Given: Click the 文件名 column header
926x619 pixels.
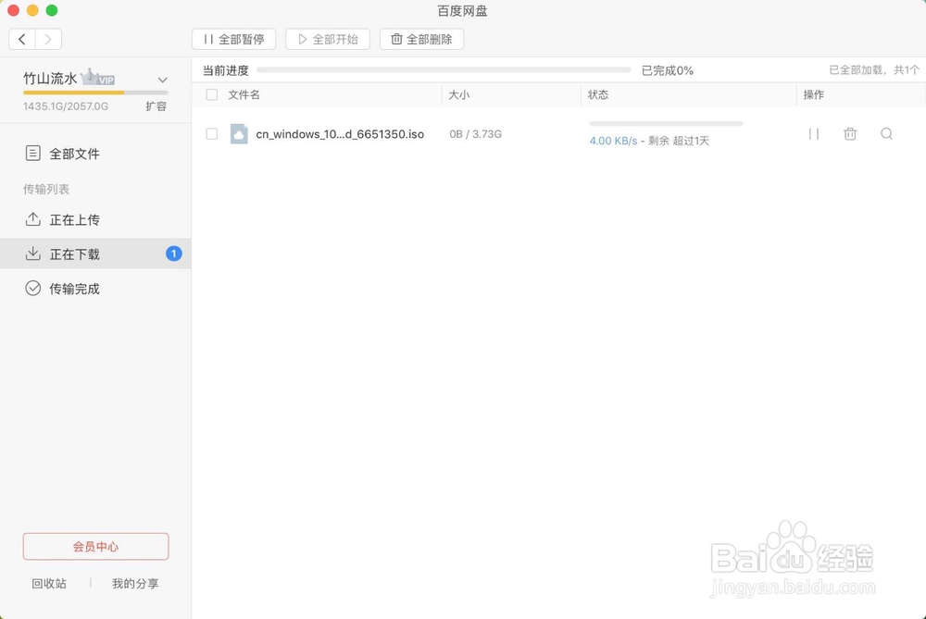Looking at the screenshot, I should [244, 94].
